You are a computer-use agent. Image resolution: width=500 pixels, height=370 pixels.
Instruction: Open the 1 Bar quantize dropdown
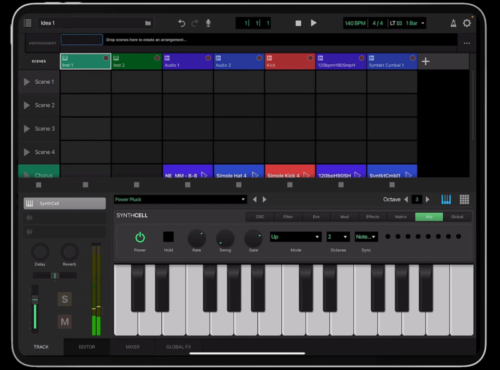tap(415, 23)
